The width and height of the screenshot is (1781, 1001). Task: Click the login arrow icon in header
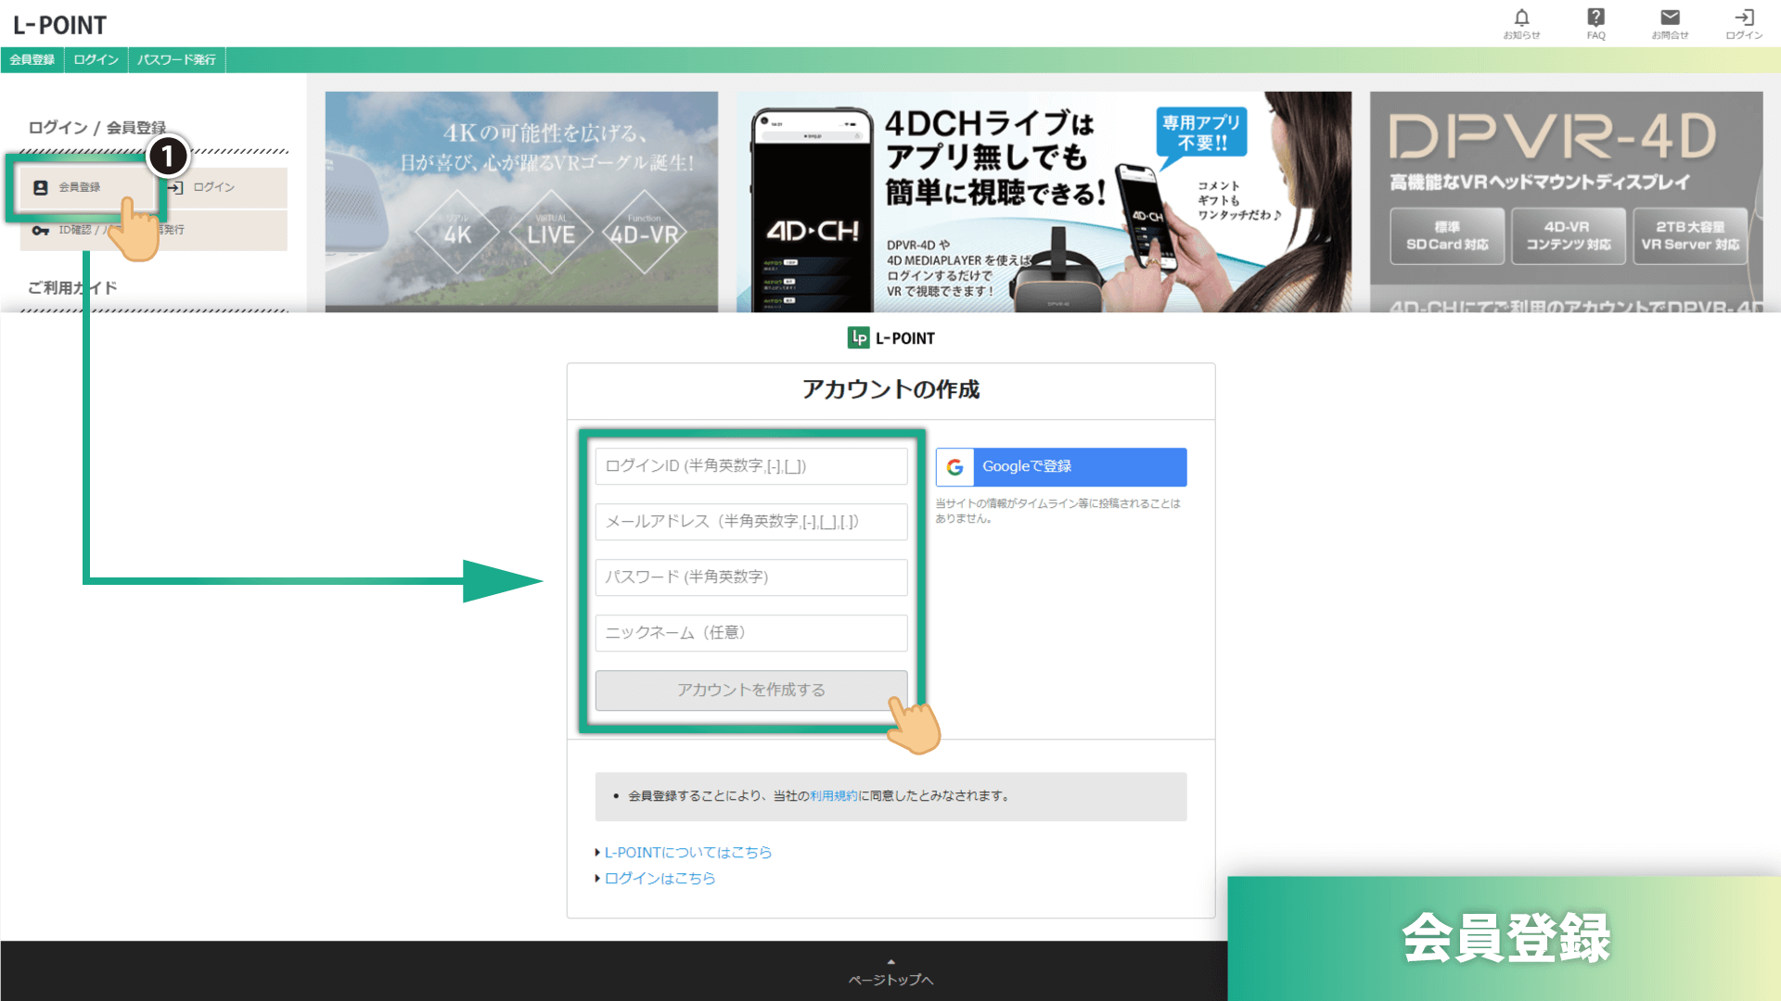coord(1744,18)
